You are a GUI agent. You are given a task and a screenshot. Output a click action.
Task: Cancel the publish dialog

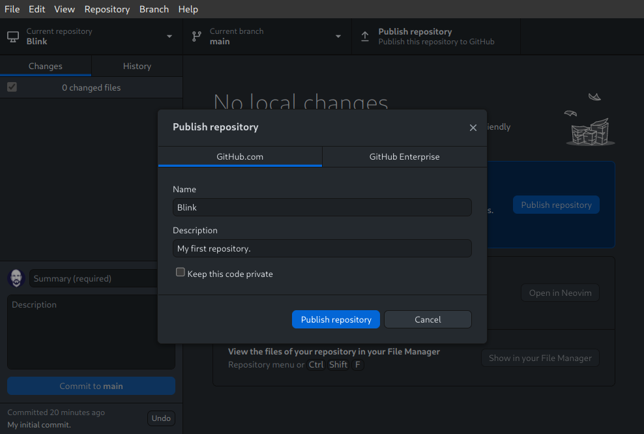tap(428, 319)
